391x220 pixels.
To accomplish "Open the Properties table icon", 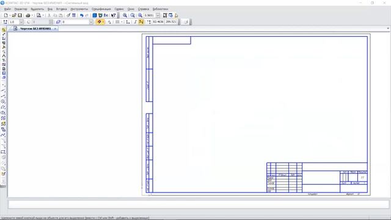I will (74, 15).
